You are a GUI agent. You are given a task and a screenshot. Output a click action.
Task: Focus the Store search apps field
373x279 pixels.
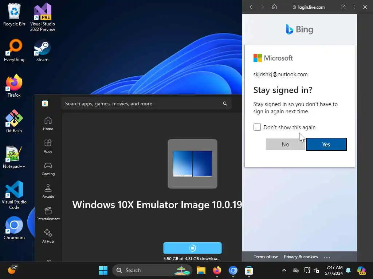pos(146,104)
